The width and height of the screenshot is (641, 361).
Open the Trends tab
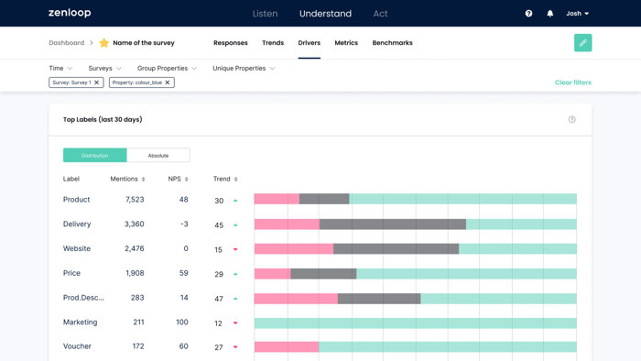click(273, 42)
